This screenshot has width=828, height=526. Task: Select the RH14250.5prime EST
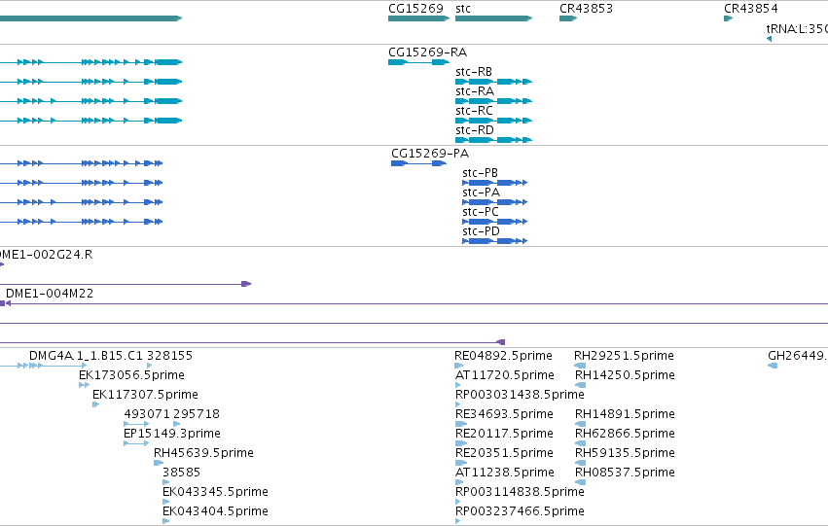point(580,385)
